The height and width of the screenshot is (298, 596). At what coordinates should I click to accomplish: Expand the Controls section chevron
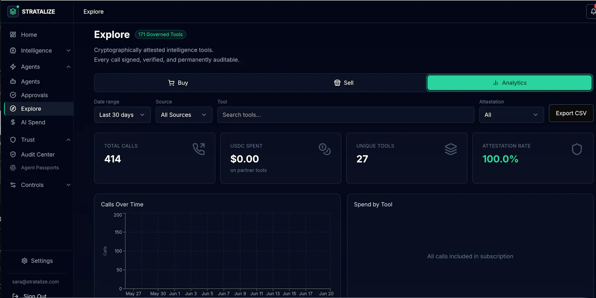pos(69,185)
